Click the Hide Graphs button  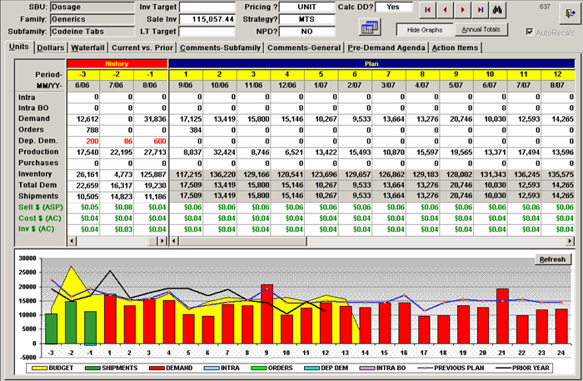point(425,30)
